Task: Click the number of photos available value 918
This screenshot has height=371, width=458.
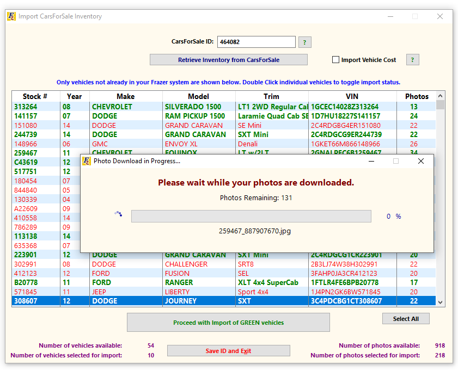Action: [440, 345]
